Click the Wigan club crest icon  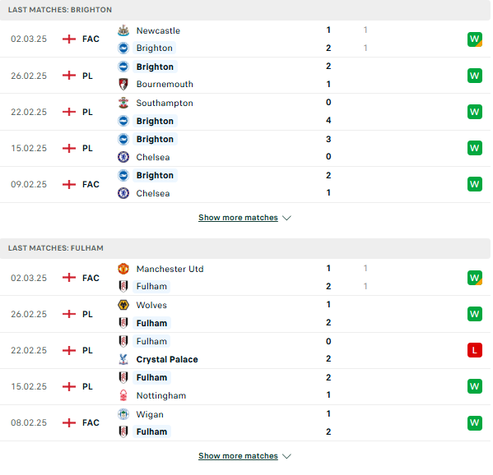click(x=123, y=414)
